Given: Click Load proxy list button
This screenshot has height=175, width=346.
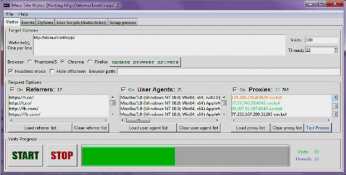Looking at the screenshot, I should point(250,128).
